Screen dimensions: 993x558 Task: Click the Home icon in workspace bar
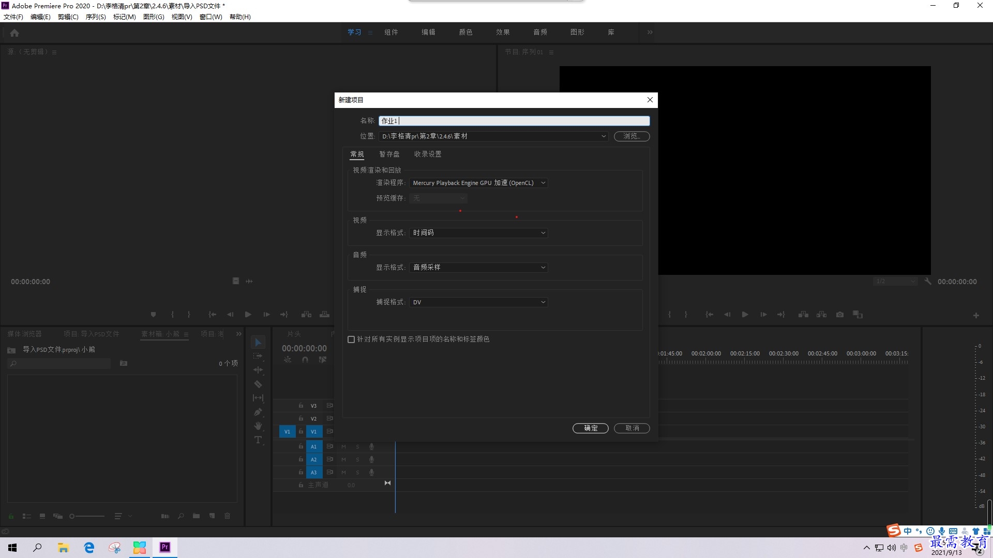[x=14, y=33]
